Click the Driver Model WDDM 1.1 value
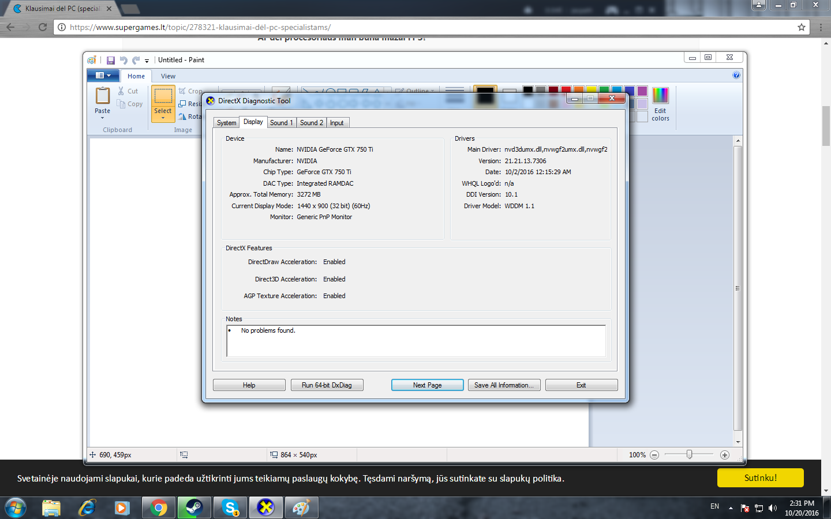 [519, 206]
